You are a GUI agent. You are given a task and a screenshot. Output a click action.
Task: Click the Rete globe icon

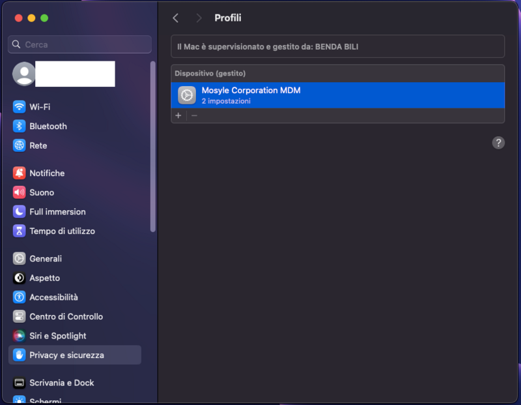tap(19, 145)
